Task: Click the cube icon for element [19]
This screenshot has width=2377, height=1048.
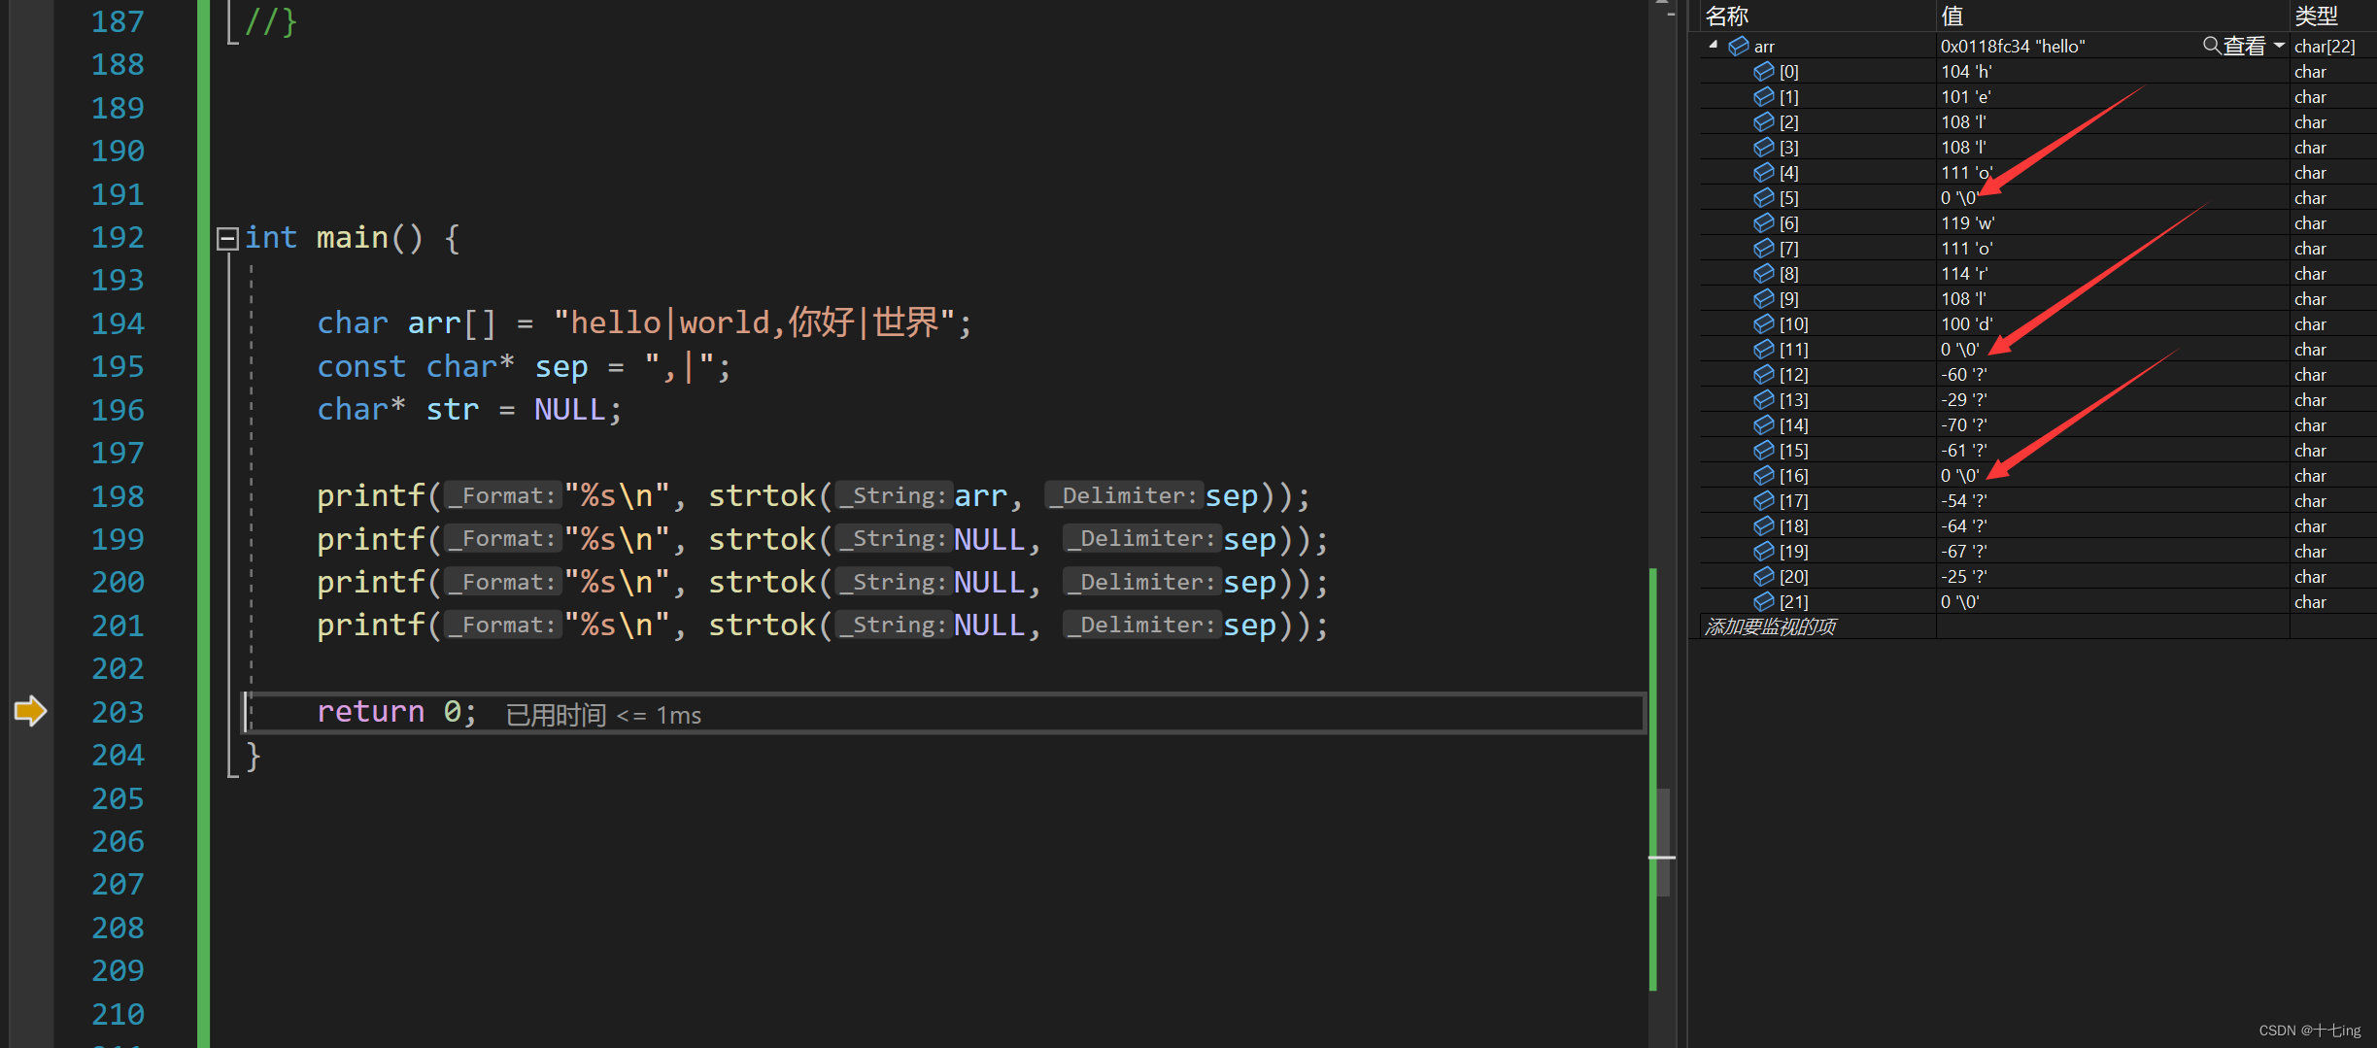Action: click(x=1764, y=551)
